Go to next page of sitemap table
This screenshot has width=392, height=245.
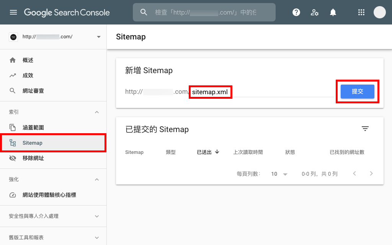371,173
